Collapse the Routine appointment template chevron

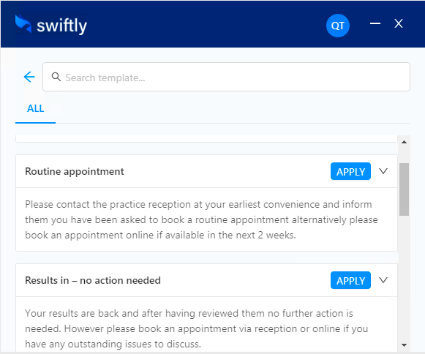pos(383,171)
